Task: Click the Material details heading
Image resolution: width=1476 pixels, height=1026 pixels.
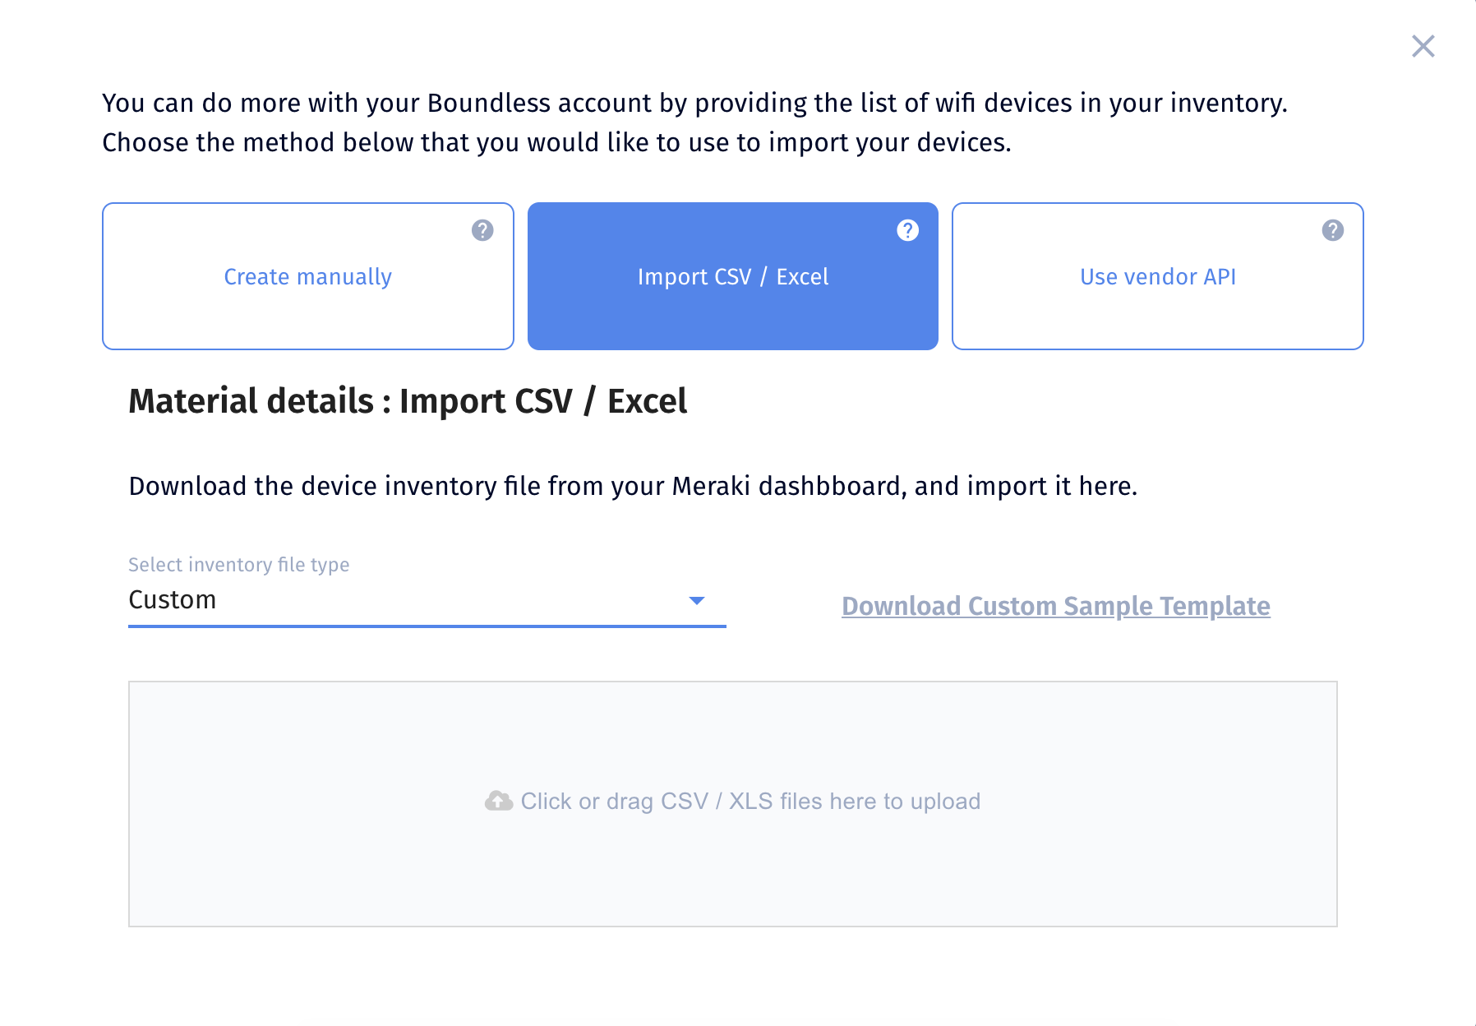Action: tap(408, 401)
